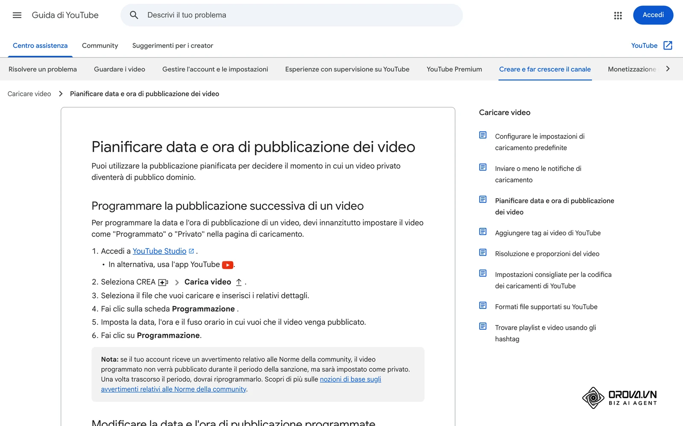Click the Risoluzione e proporzioni article icon
683x426 pixels.
point(483,253)
